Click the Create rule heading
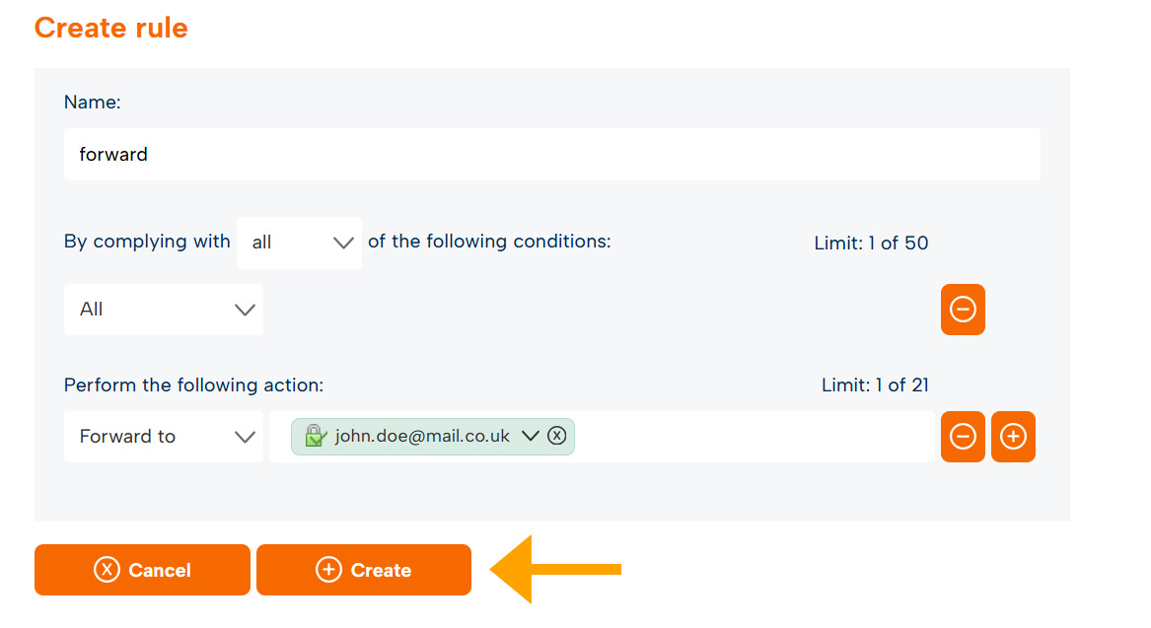 (x=110, y=28)
